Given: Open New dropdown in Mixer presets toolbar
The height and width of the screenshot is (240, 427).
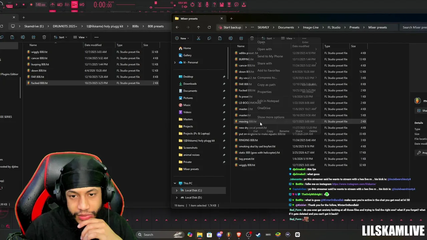Looking at the screenshot, I should tap(182, 38).
